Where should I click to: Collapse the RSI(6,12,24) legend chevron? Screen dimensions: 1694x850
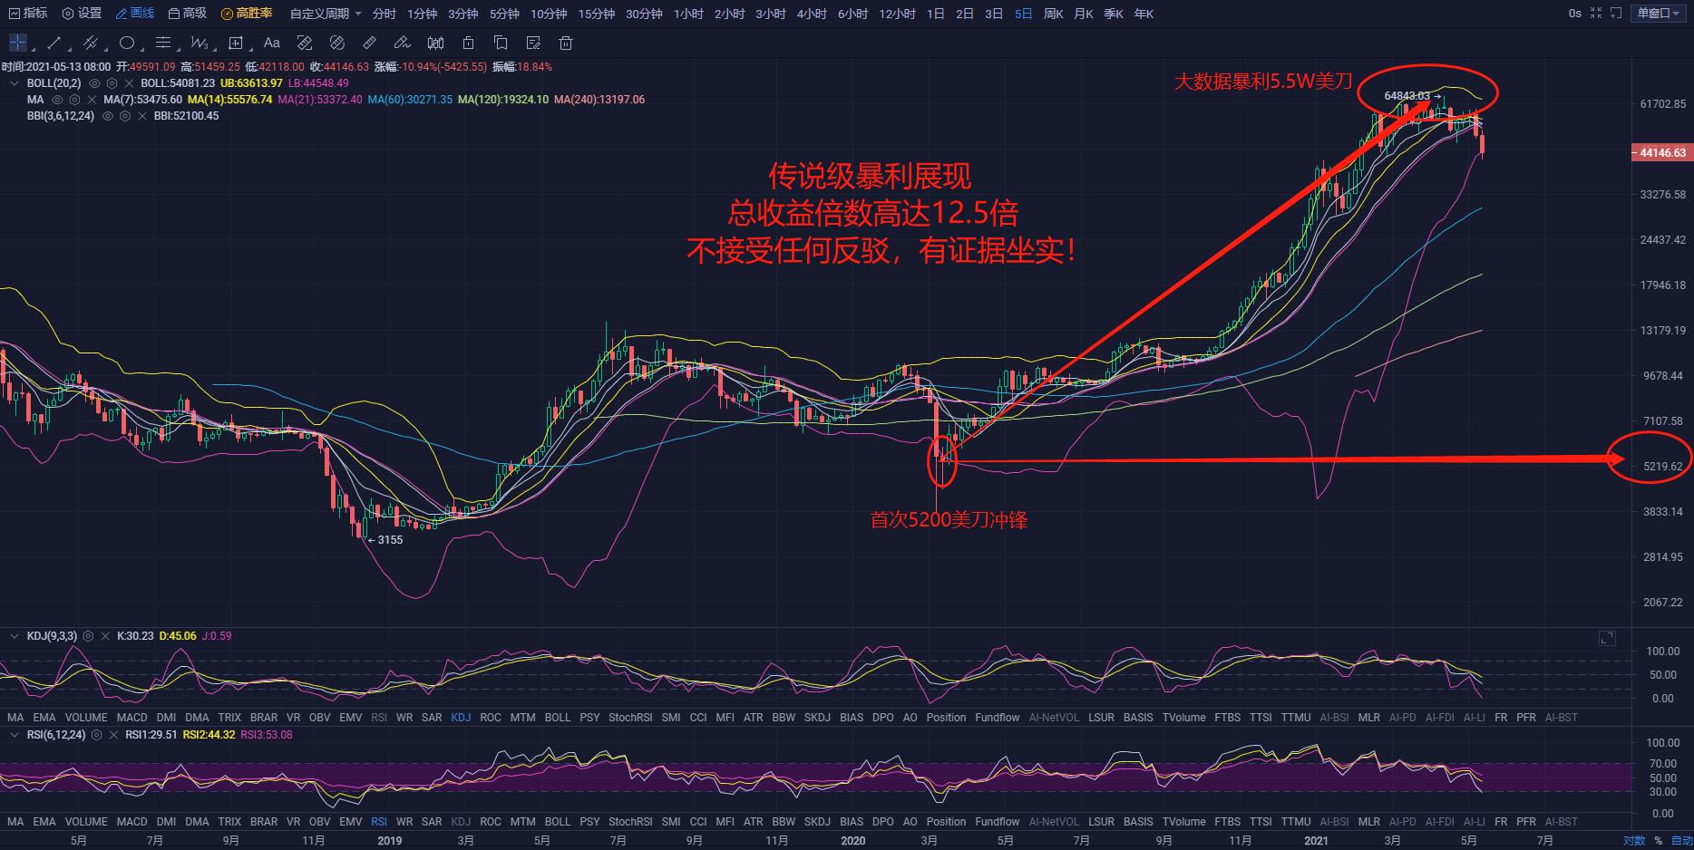tap(15, 735)
